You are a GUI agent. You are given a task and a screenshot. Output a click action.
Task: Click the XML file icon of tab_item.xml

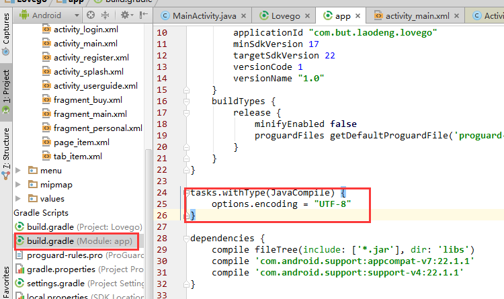pos(46,157)
